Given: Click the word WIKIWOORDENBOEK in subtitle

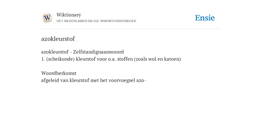Looking at the screenshot, I should click(x=118, y=21).
